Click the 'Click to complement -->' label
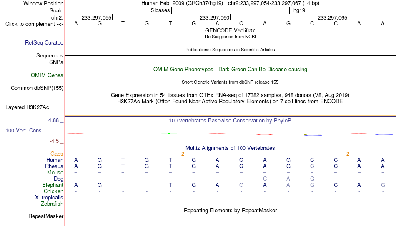 pos(34,24)
